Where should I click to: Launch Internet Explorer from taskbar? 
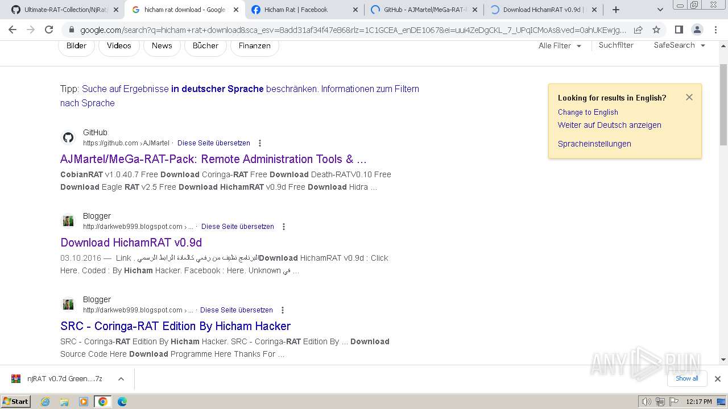coord(45,402)
